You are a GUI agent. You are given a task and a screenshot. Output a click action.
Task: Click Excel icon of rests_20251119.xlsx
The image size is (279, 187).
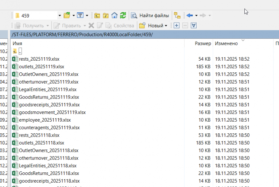(15, 59)
